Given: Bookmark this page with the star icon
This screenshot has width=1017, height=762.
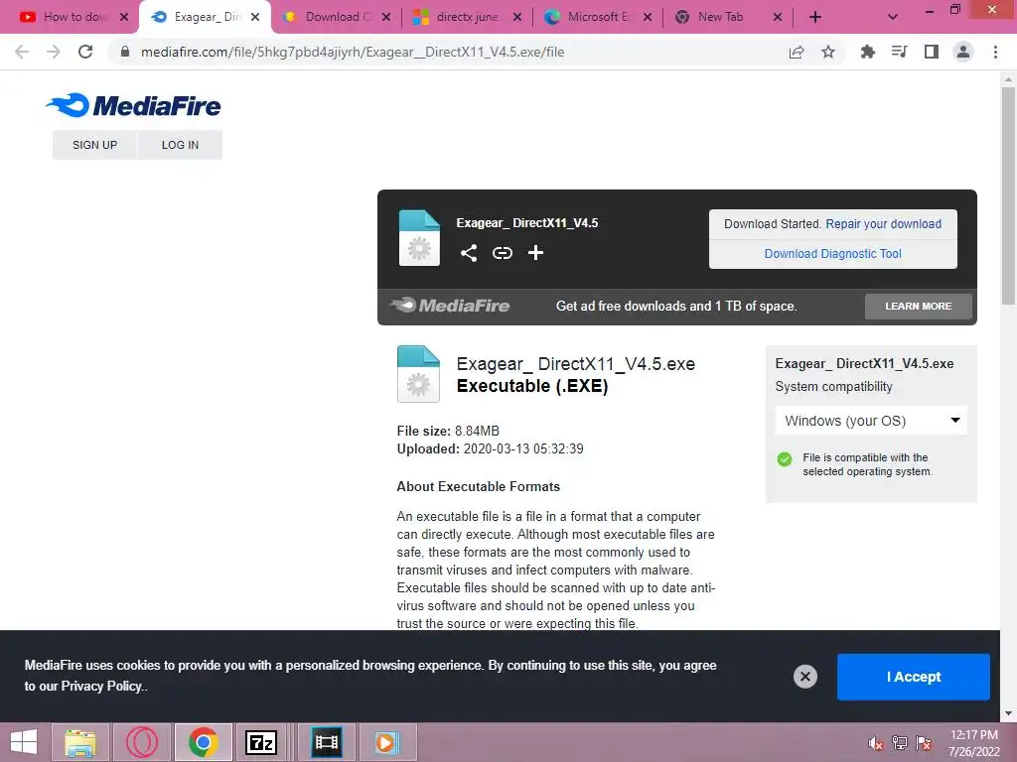Looking at the screenshot, I should point(828,52).
